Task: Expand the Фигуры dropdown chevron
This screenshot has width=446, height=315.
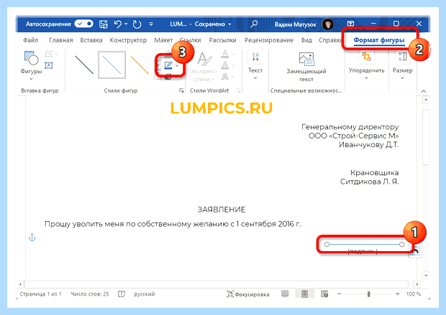Action: pos(31,79)
